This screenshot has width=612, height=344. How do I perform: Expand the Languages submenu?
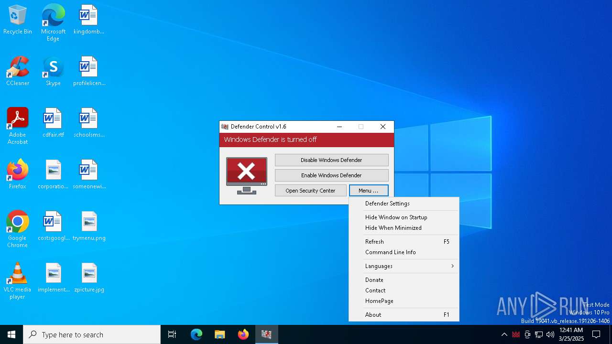click(404, 266)
